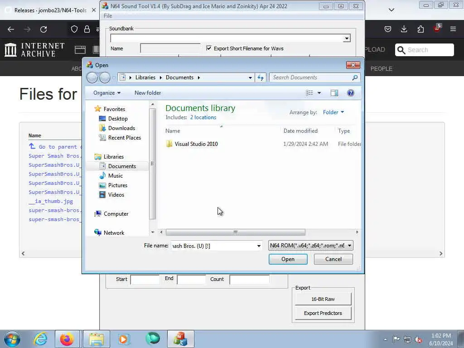464x348 pixels.
Task: Open the views options dropdown arrow
Action: (x=319, y=93)
